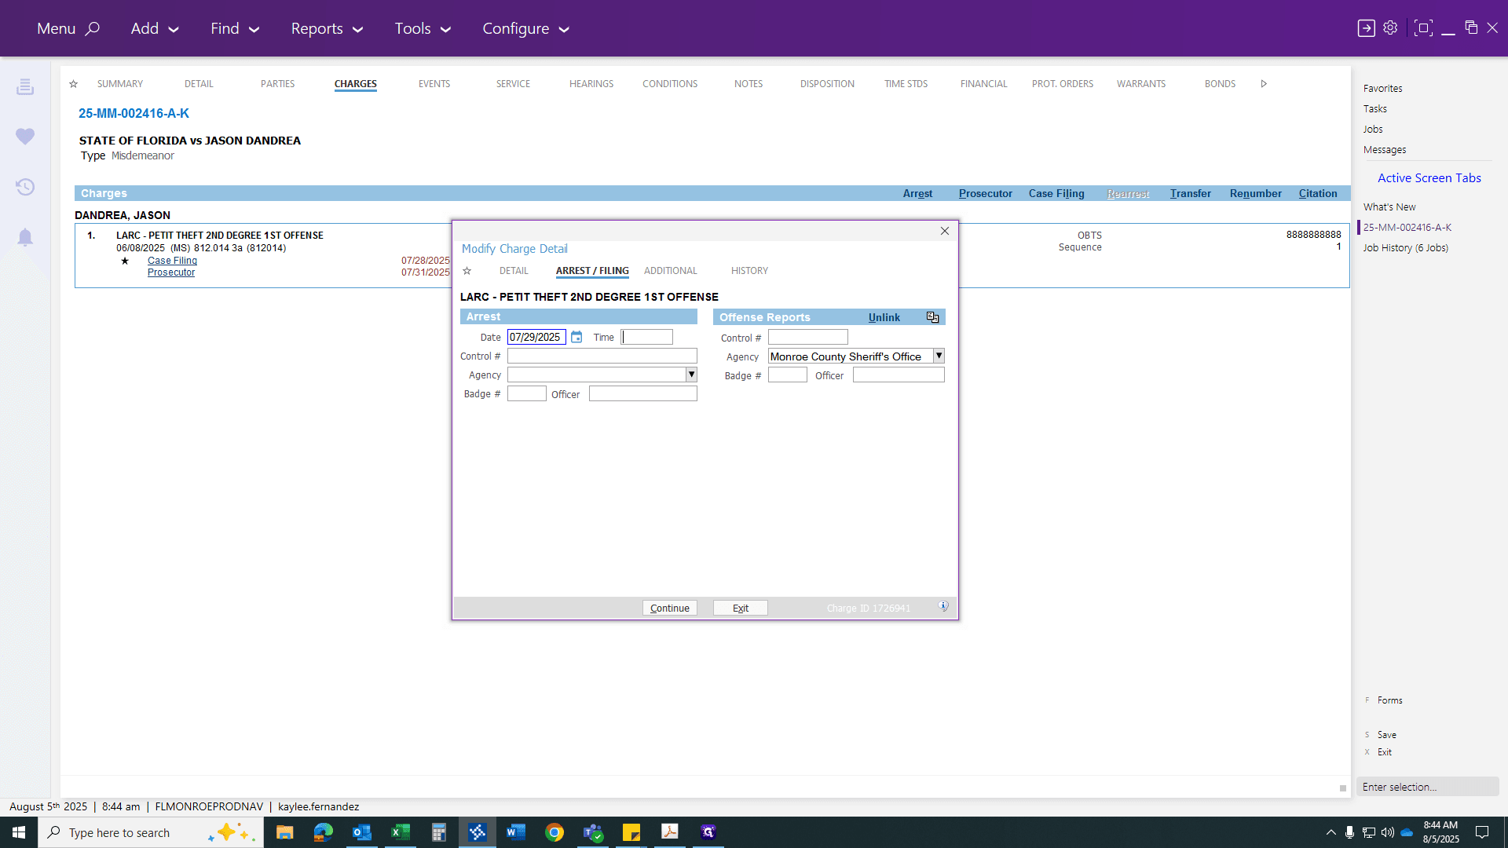
Task: Open the documents stack icon in left sidebar
Action: click(x=25, y=86)
